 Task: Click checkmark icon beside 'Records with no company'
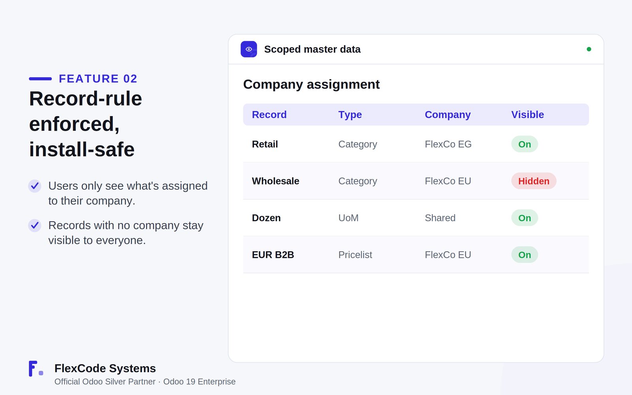[x=35, y=225]
